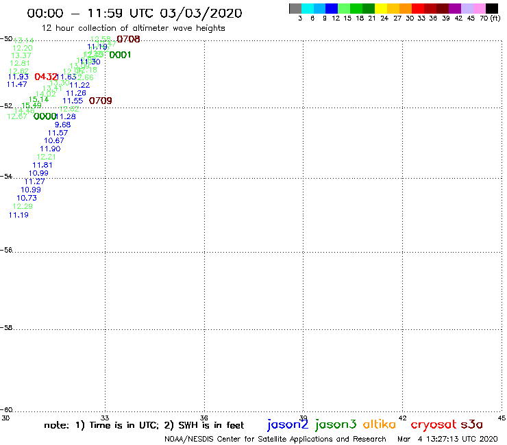Click the green value 12.81
The height and width of the screenshot is (445, 507).
[20, 64]
